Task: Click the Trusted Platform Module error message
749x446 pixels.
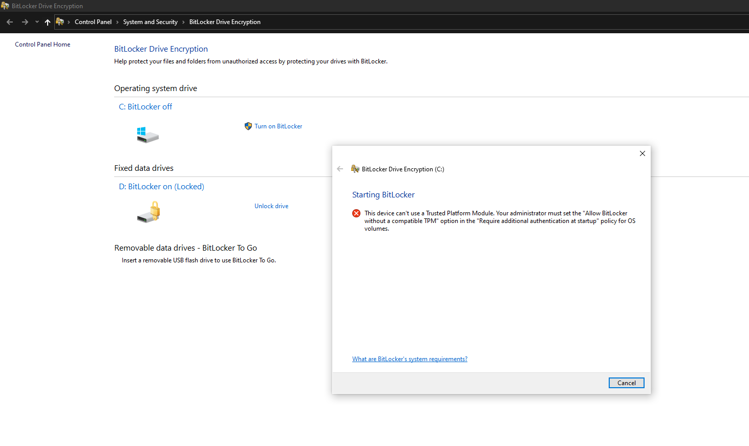Action: point(500,221)
